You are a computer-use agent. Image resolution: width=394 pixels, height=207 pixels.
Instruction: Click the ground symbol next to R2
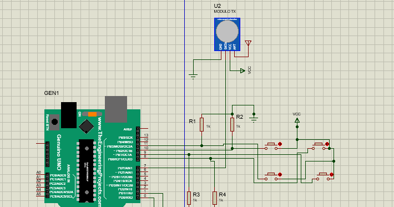click(x=254, y=119)
